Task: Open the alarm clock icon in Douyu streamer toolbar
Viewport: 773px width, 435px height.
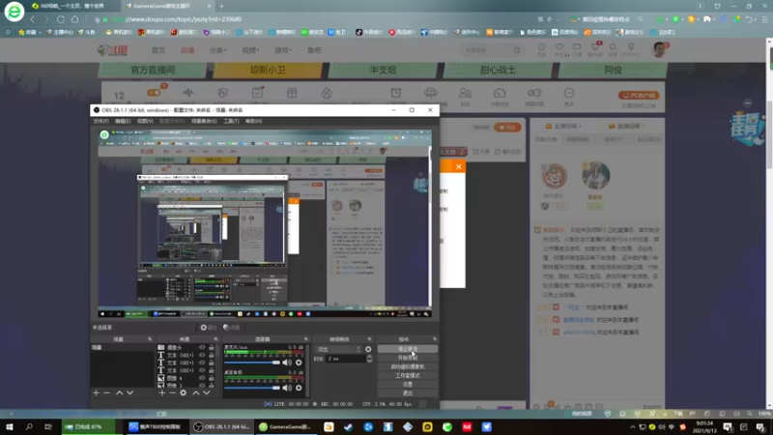Action: 396,93
